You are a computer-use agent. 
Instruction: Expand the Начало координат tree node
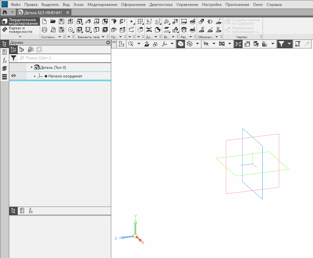tap(35, 76)
